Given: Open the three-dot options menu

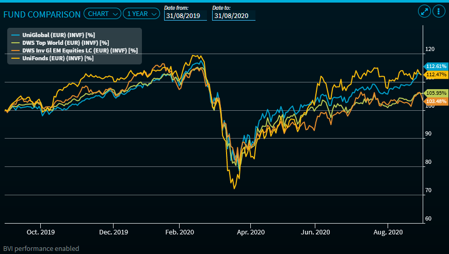Looking at the screenshot, I should click(438, 11).
